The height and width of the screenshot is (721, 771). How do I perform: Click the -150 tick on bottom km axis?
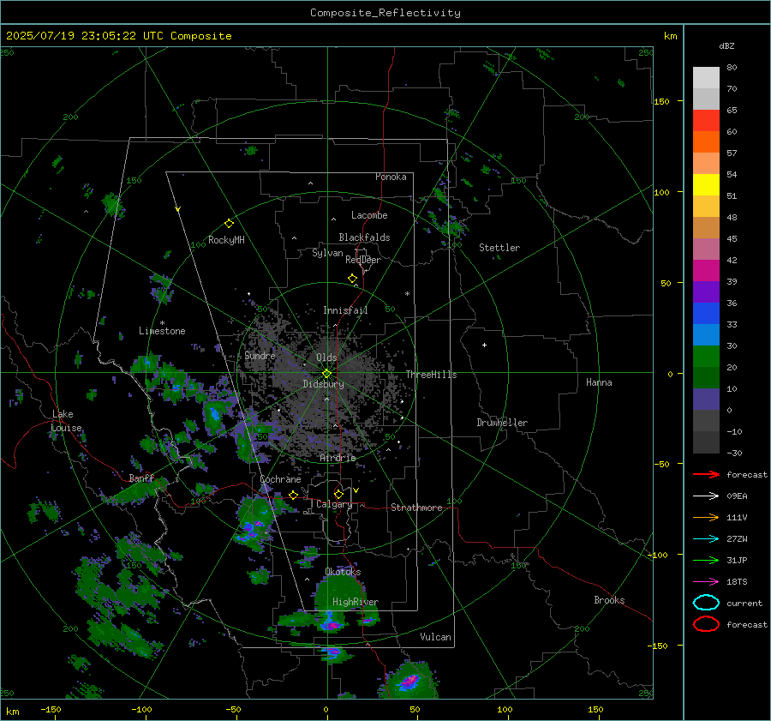click(51, 710)
